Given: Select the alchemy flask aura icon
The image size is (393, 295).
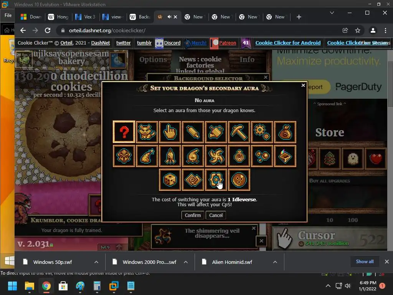Looking at the screenshot, I should pyautogui.click(x=193, y=156).
